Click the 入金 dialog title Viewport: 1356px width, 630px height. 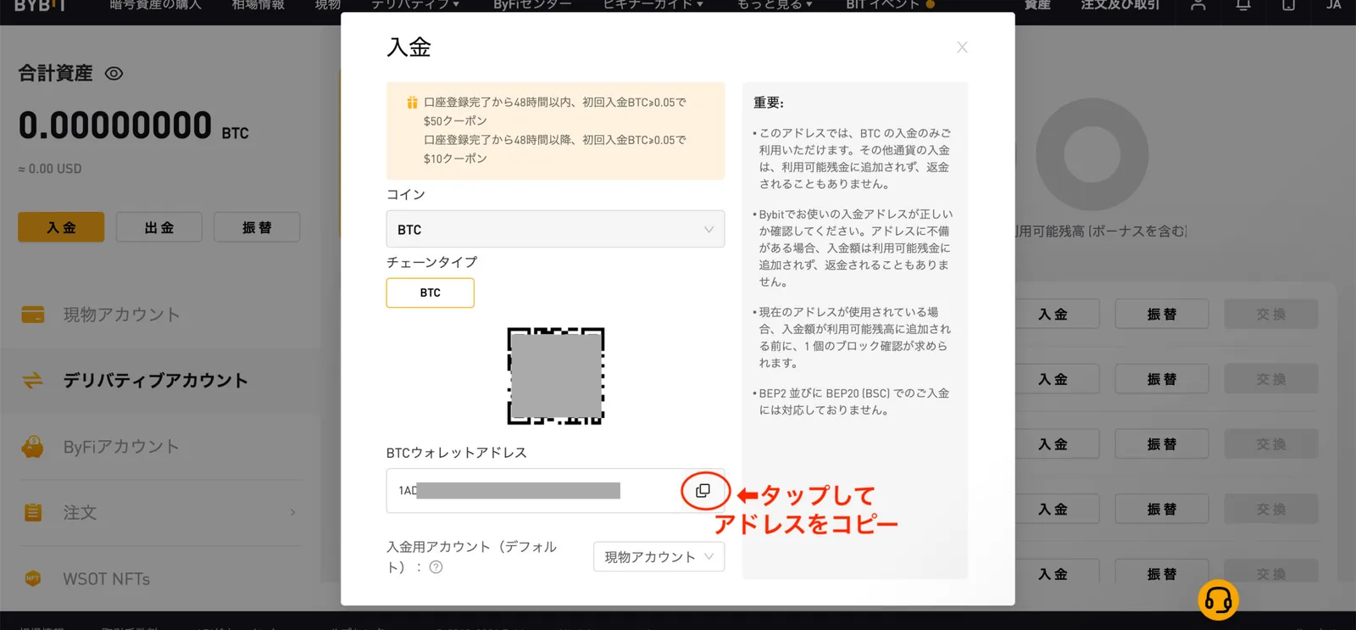pos(408,47)
